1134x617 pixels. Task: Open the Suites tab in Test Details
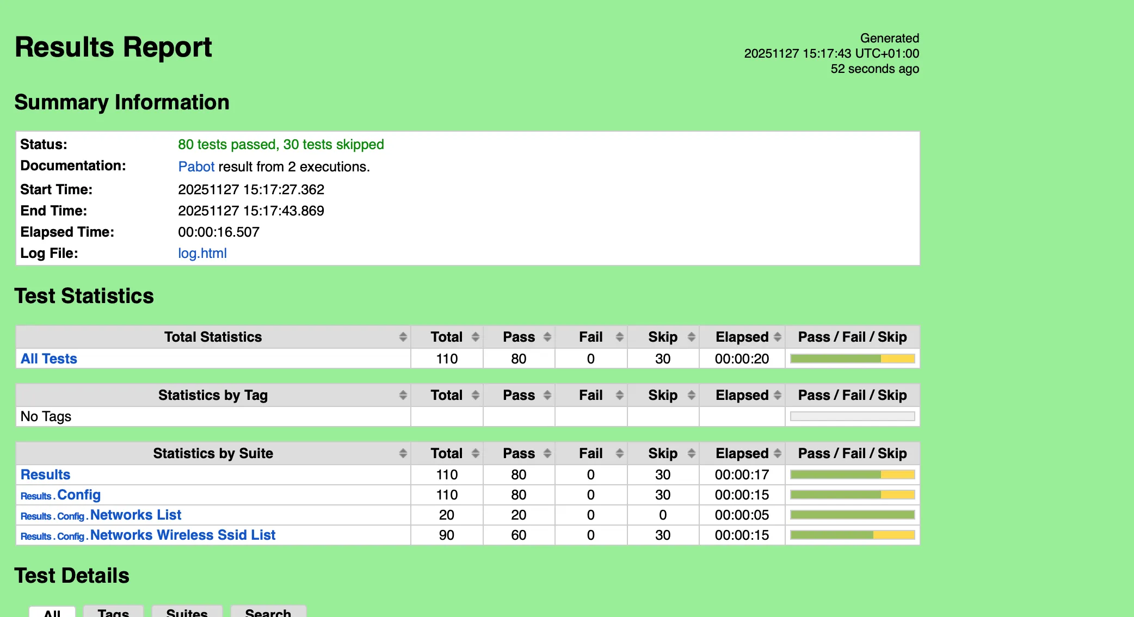click(187, 612)
